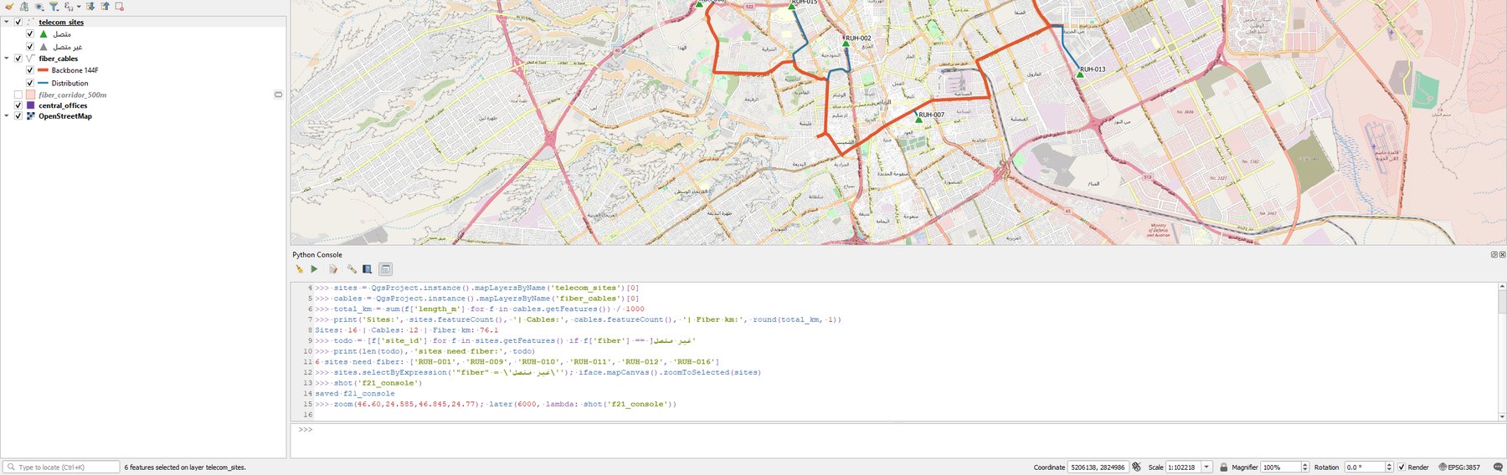1507x475 pixels.
Task: Select the OpenStreetMap layer name
Action: [65, 116]
